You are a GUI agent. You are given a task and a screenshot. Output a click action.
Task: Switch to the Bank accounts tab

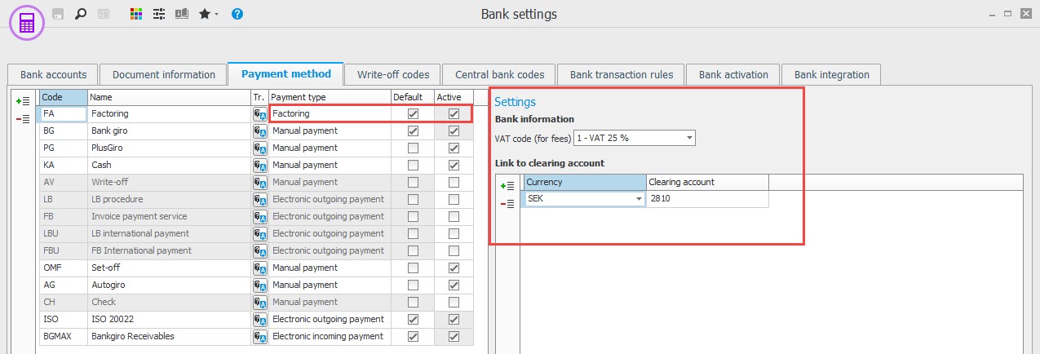[53, 74]
